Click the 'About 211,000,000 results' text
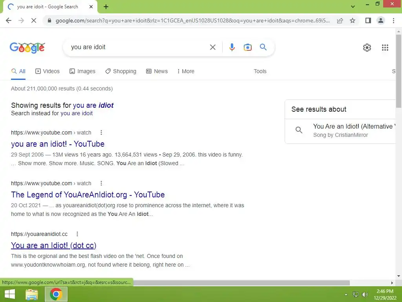402x302 pixels. pos(62,88)
